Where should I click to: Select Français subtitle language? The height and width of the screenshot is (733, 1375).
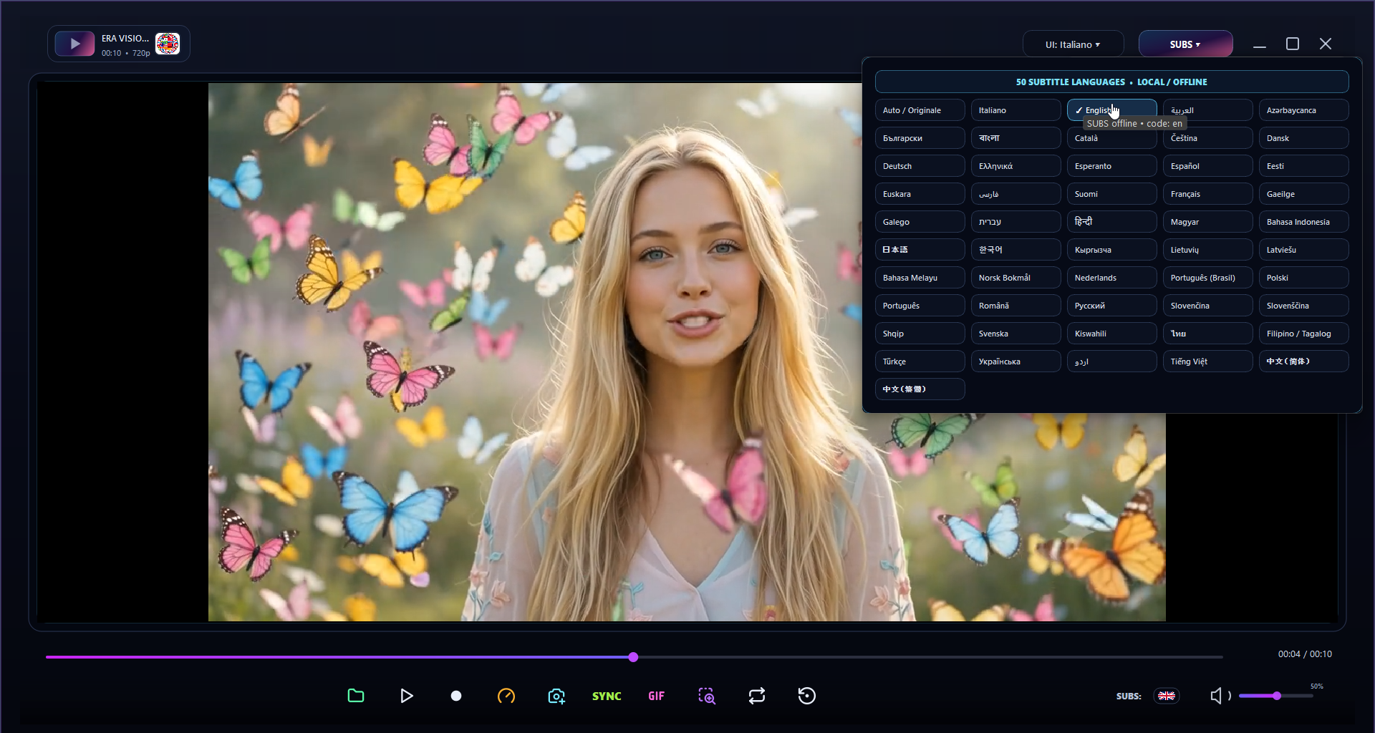click(x=1207, y=194)
